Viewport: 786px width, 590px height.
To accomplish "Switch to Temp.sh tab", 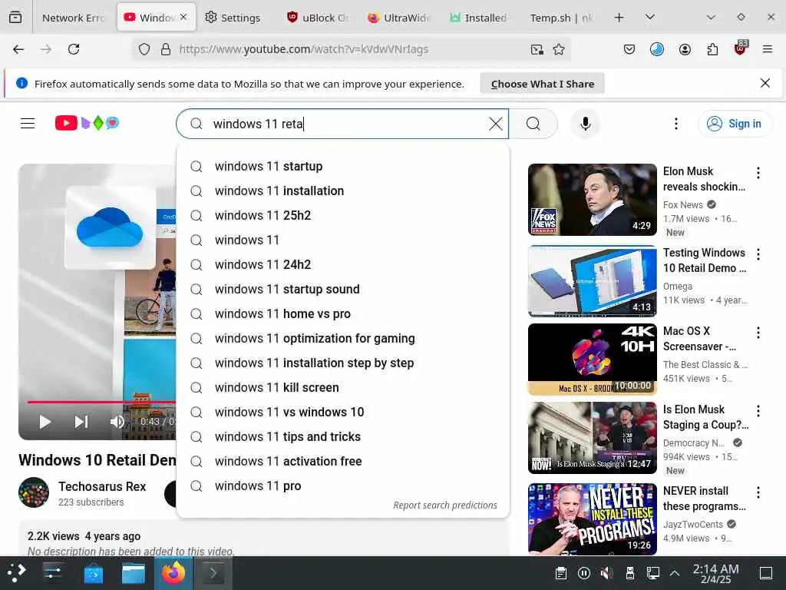I will point(561,18).
